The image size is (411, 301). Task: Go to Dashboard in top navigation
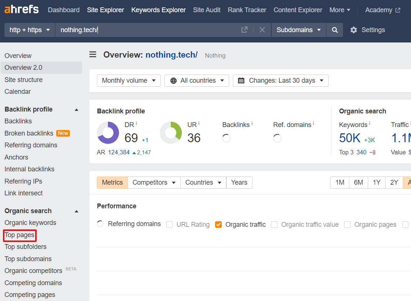(x=64, y=10)
